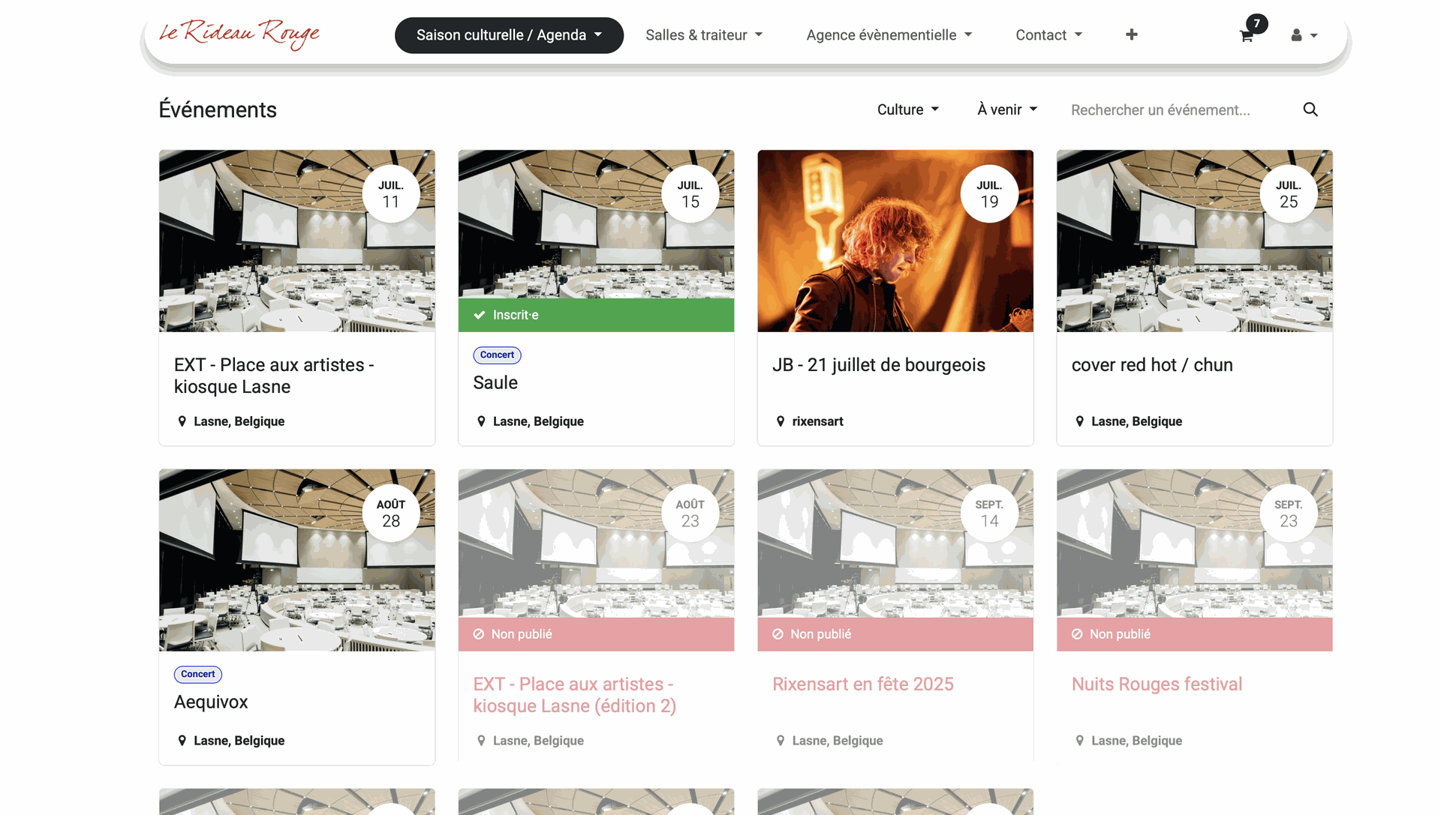
Task: Click the JUIL. 19 date badge
Action: 989,194
